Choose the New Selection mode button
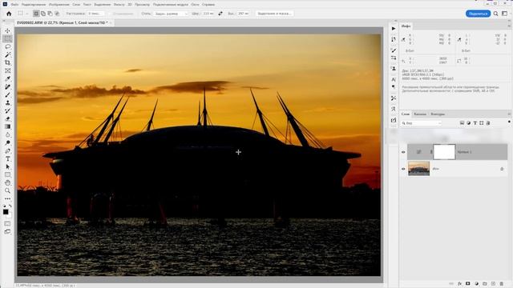Viewport: 513px width, 288px height. (36, 14)
